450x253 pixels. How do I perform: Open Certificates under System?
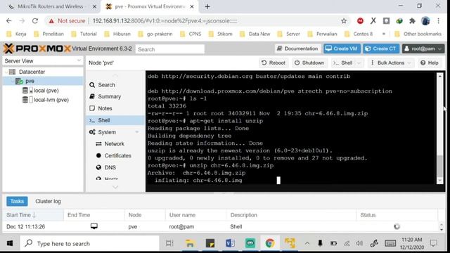pyautogui.click(x=117, y=155)
